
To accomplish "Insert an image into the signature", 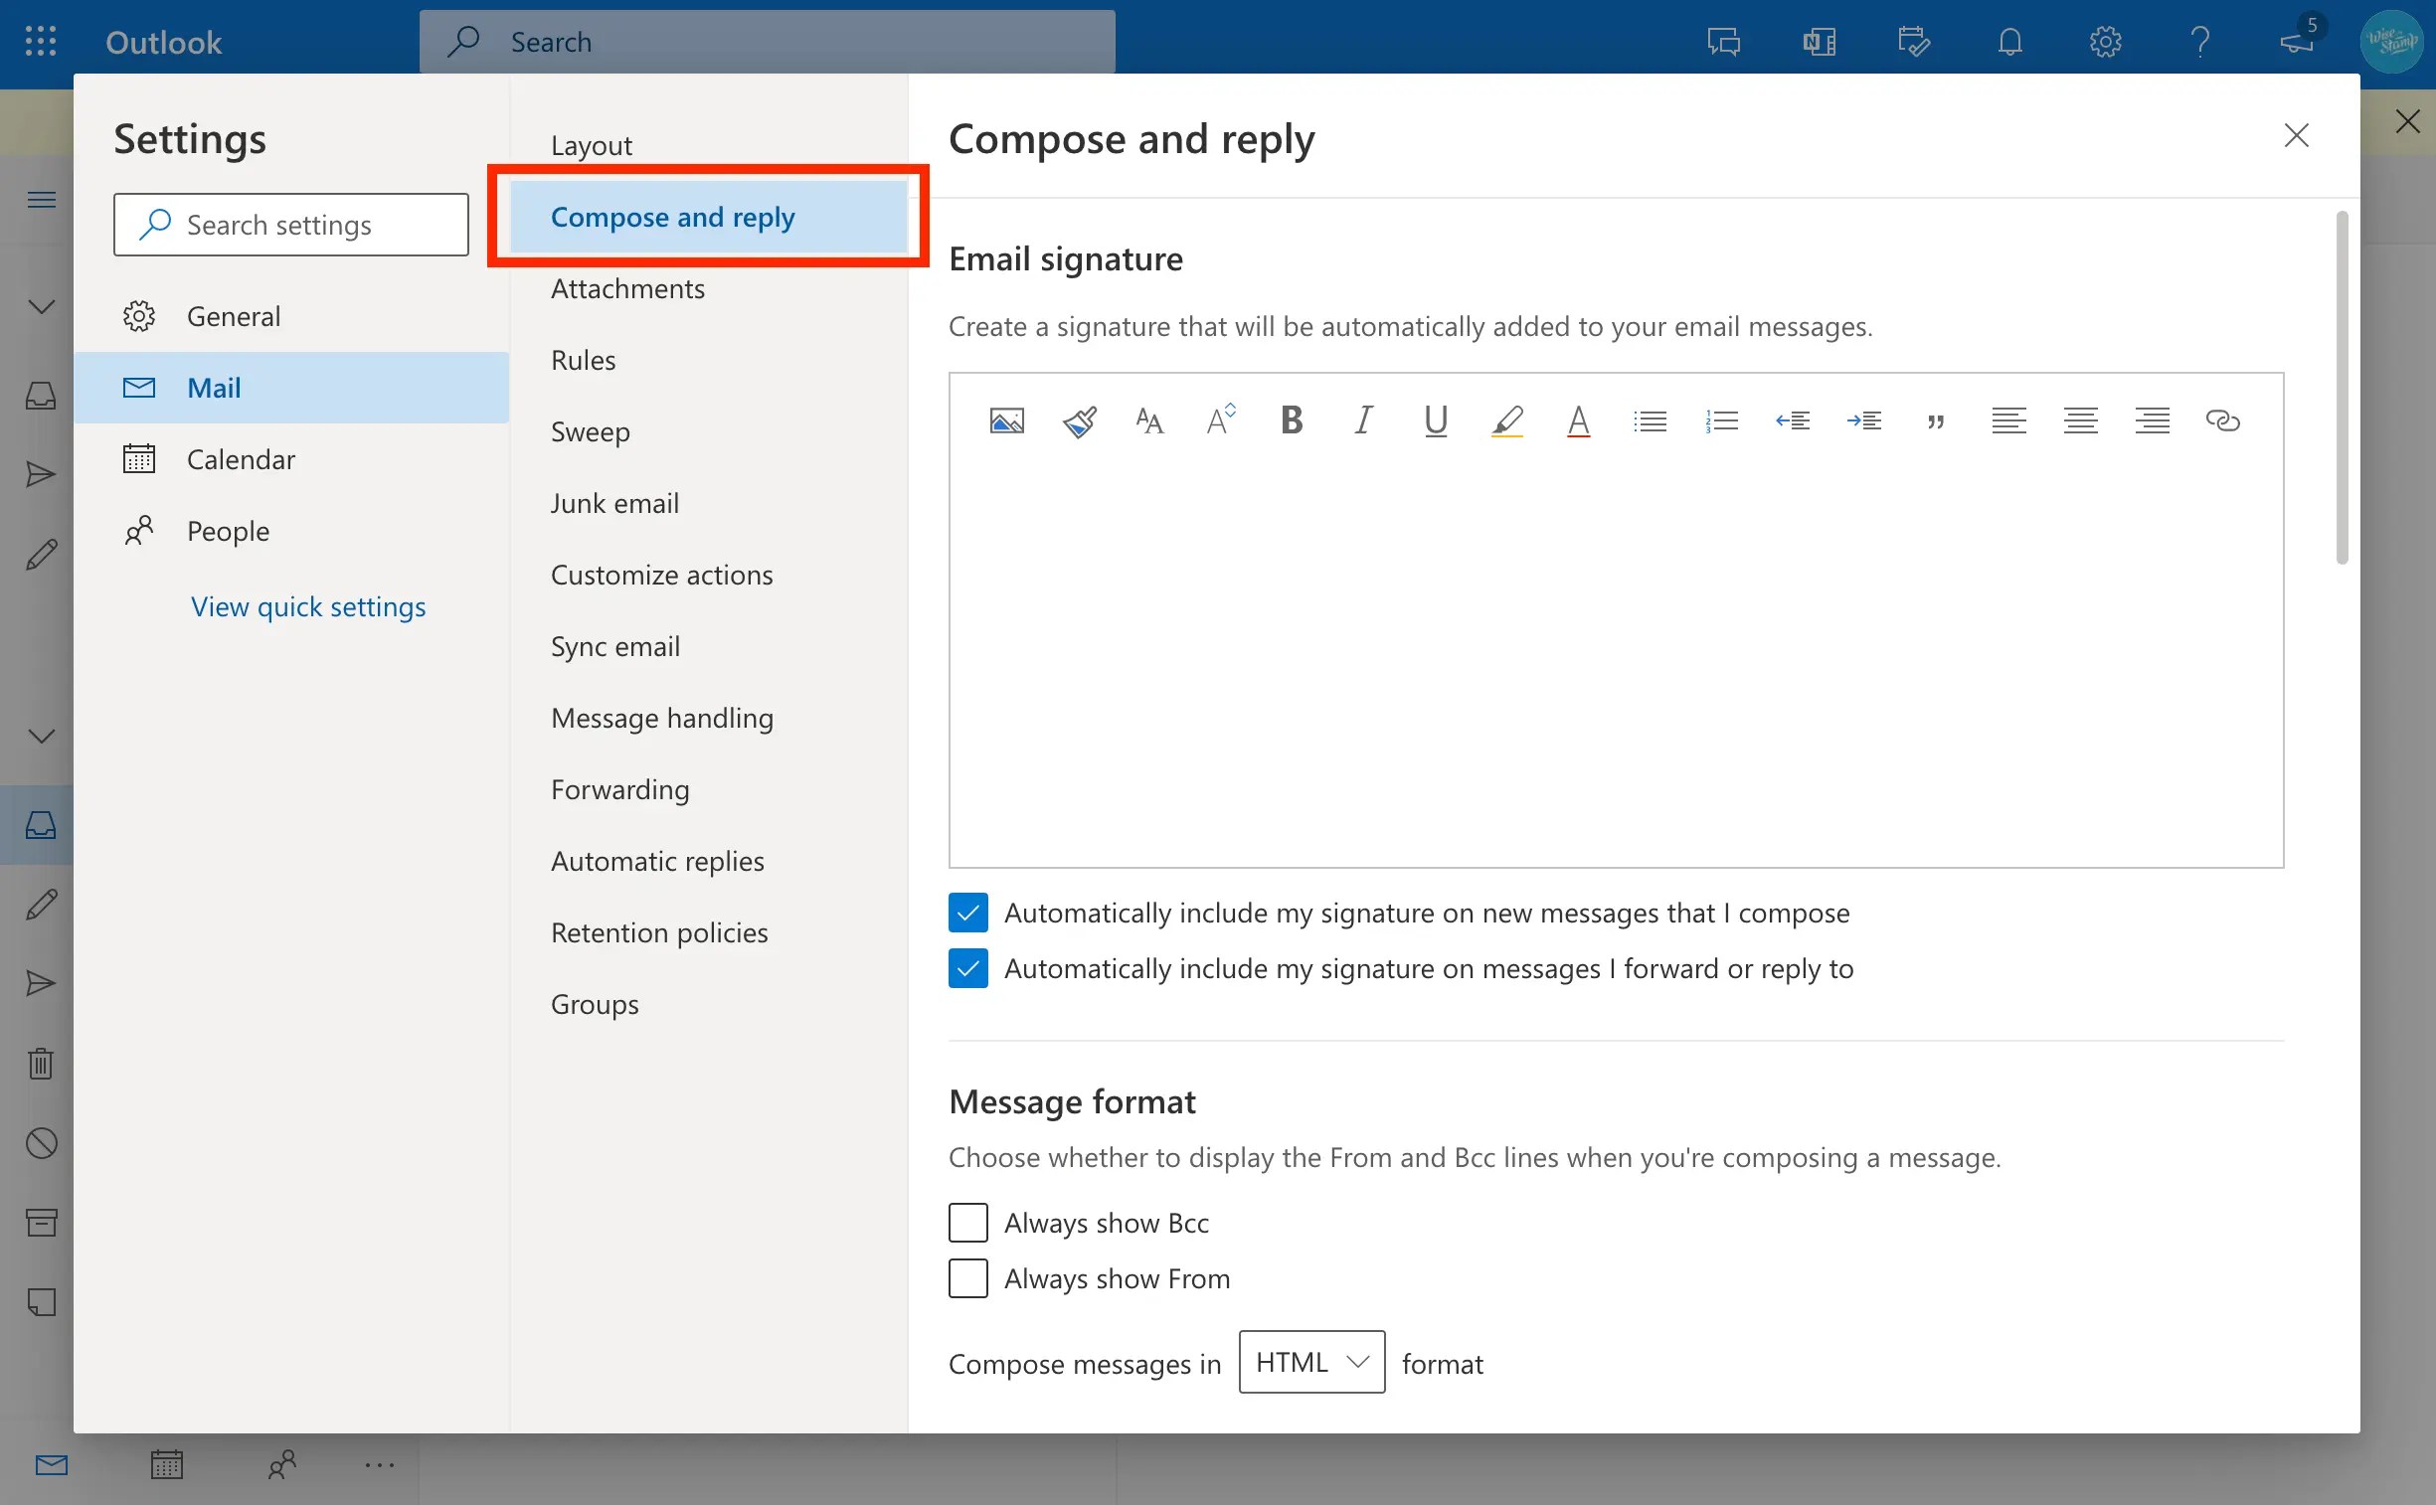I will (x=1005, y=419).
